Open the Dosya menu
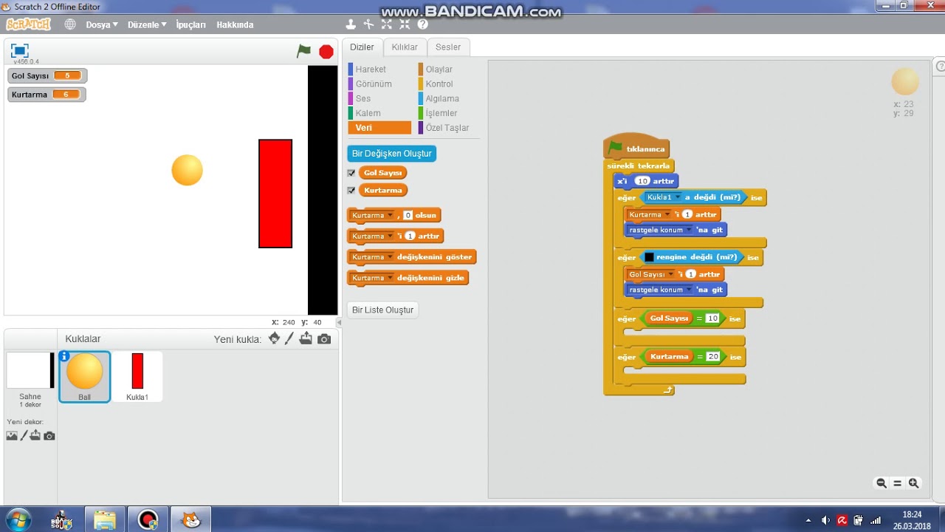Viewport: 945px width, 532px height. [x=101, y=24]
